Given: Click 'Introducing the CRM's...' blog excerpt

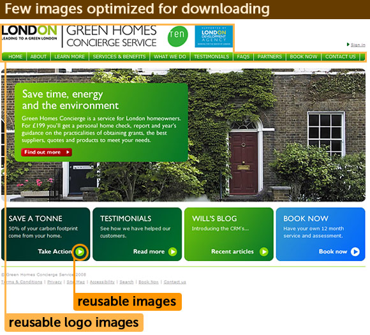Looking at the screenshot, I should click(x=220, y=228).
